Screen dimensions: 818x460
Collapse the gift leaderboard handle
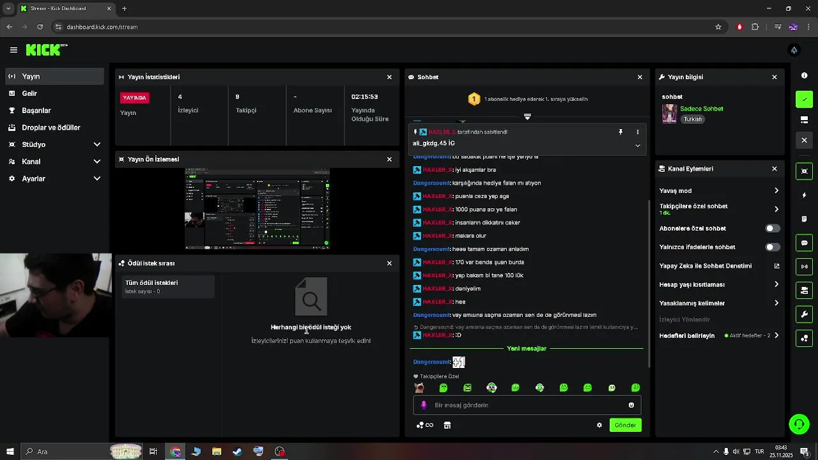coord(527,117)
